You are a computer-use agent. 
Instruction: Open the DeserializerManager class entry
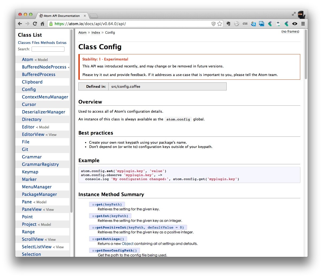click(44, 112)
